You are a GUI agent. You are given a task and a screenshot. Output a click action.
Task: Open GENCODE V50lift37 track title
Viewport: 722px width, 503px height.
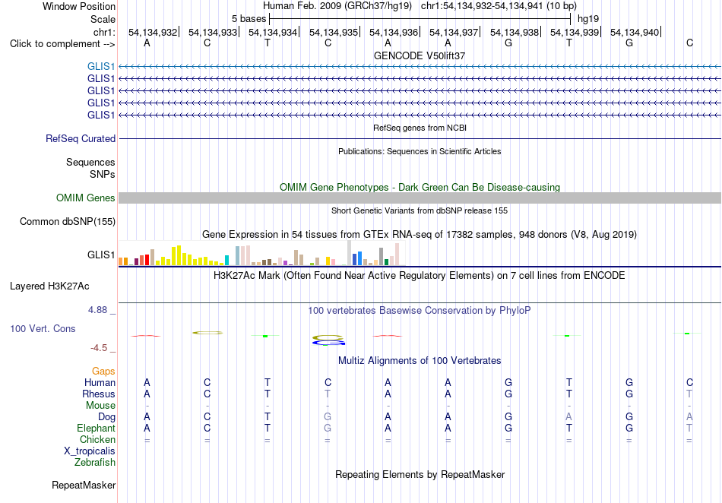click(x=420, y=55)
